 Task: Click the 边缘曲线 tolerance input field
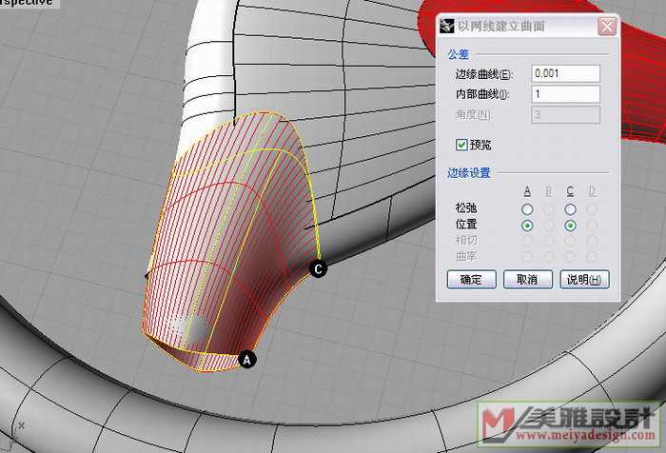click(x=566, y=74)
